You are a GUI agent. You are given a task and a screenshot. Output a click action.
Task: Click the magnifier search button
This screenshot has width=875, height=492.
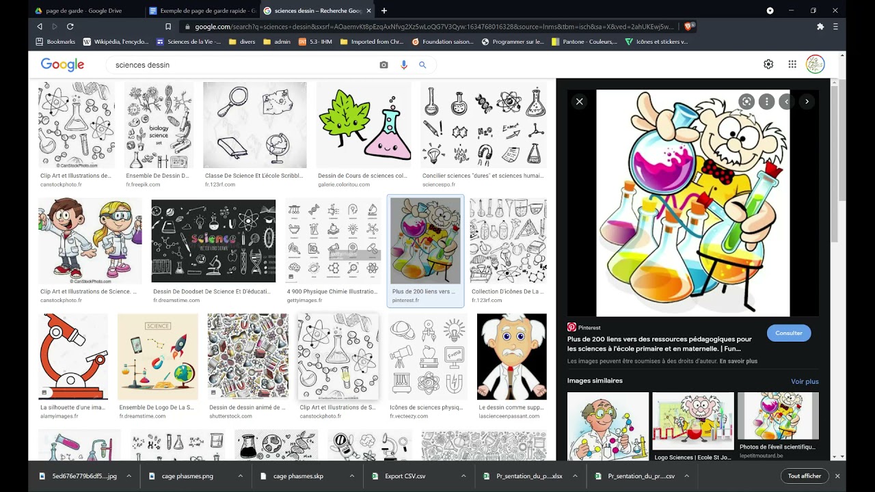tap(422, 65)
